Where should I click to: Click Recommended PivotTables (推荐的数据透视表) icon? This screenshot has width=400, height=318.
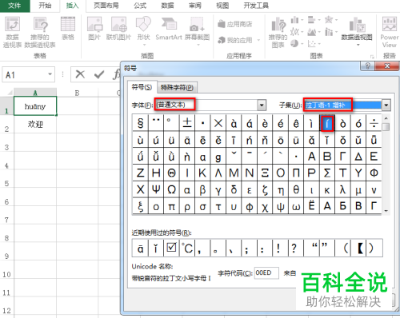[40, 32]
